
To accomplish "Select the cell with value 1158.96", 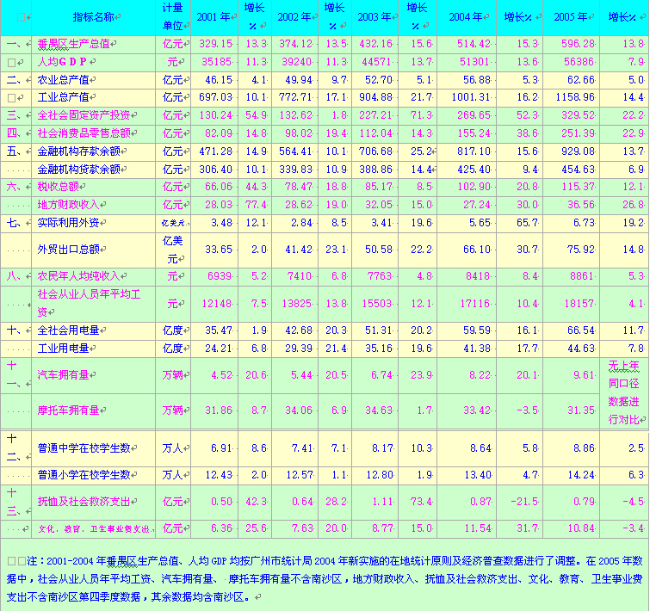I will [x=576, y=97].
